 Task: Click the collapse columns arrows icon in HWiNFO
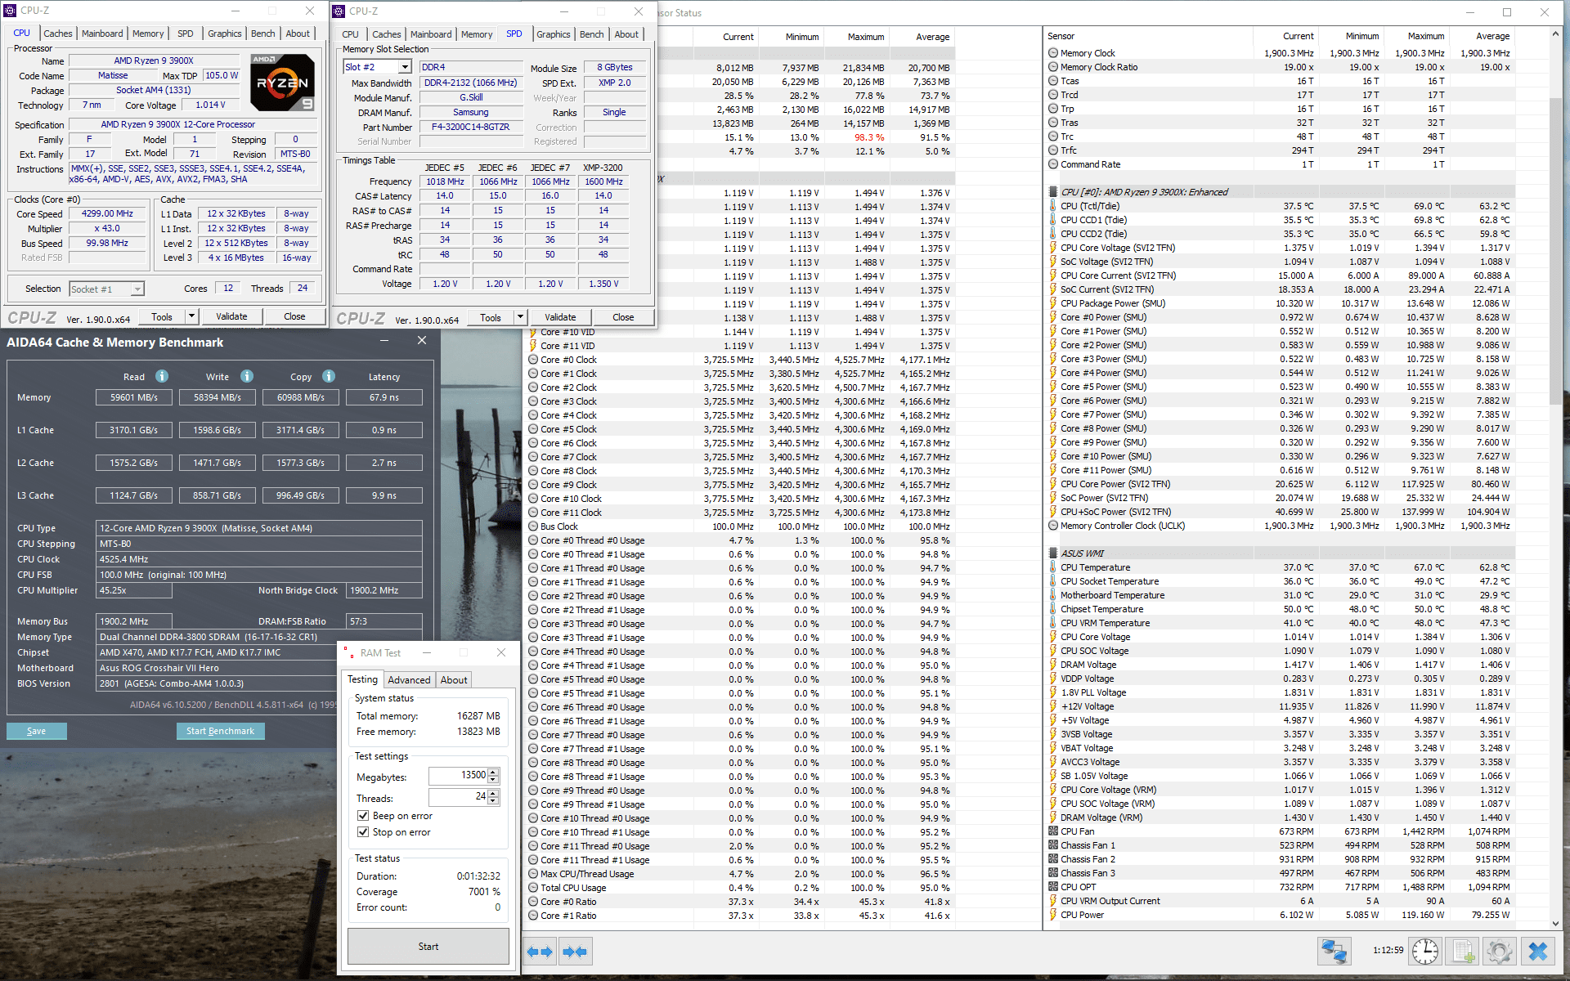(576, 952)
